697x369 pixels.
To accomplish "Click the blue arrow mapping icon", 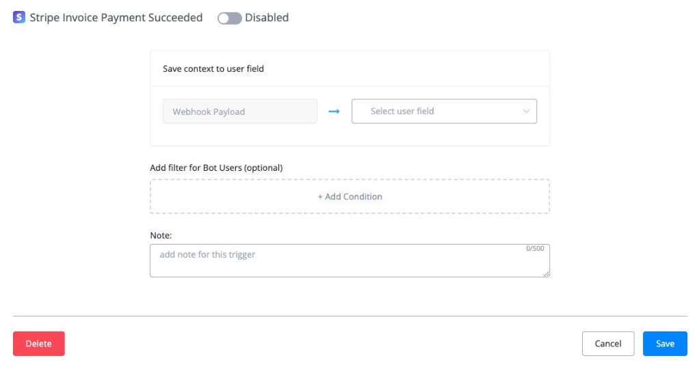I will pos(334,111).
